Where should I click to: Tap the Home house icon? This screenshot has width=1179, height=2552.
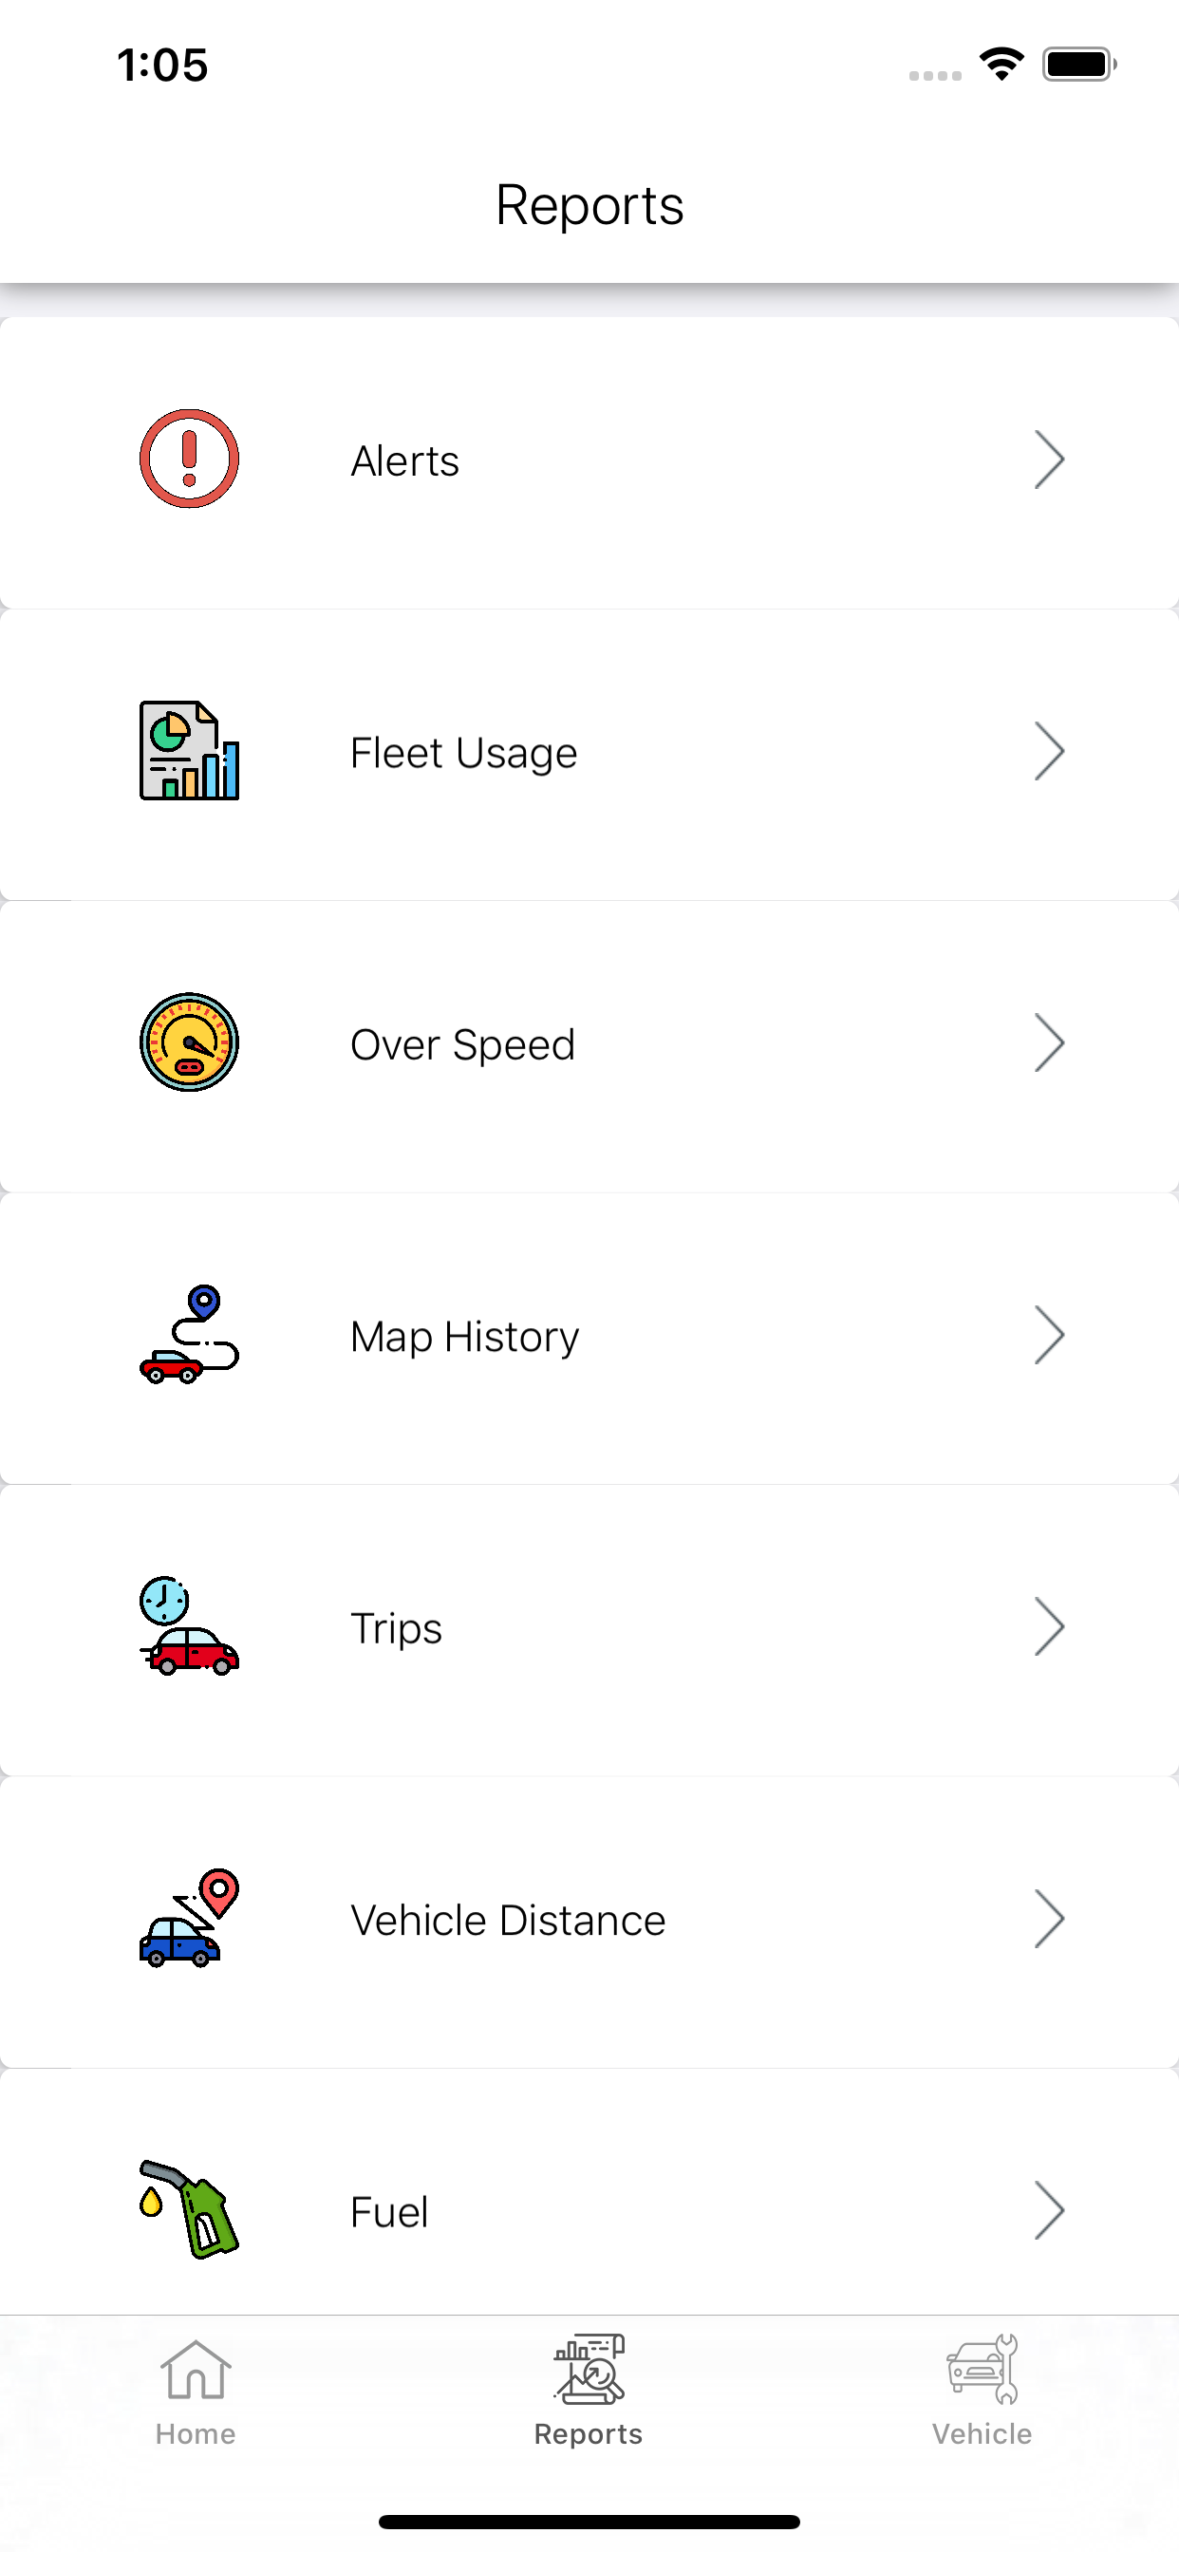(196, 2370)
